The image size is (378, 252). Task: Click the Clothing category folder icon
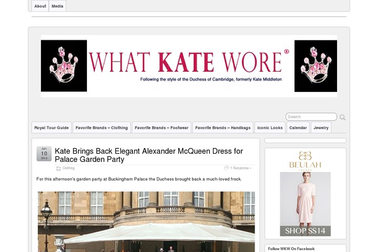pos(59,168)
